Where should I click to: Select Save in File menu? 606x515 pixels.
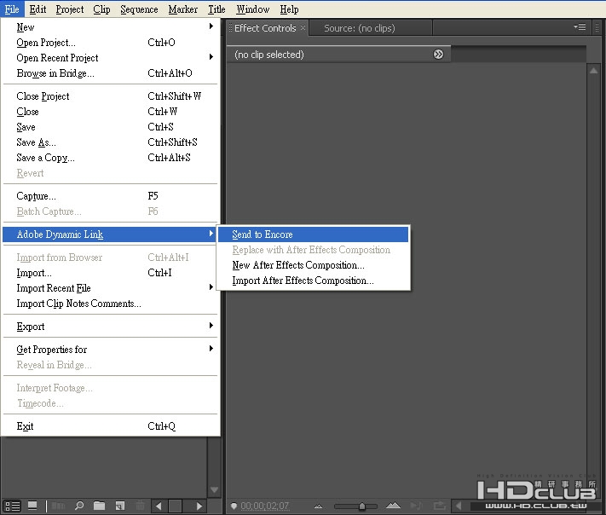(x=110, y=127)
